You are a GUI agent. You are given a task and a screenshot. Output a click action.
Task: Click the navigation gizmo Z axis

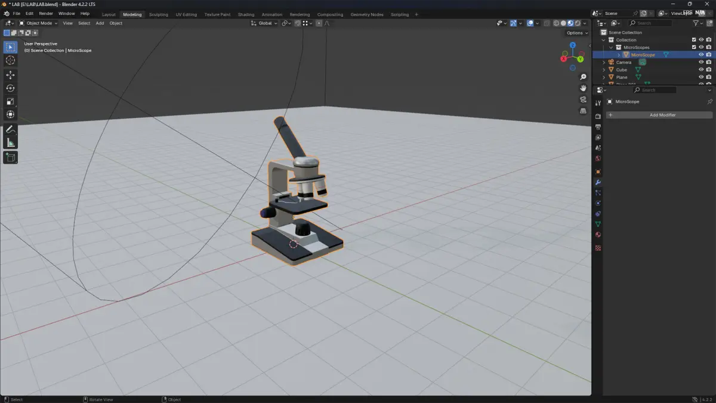572,45
